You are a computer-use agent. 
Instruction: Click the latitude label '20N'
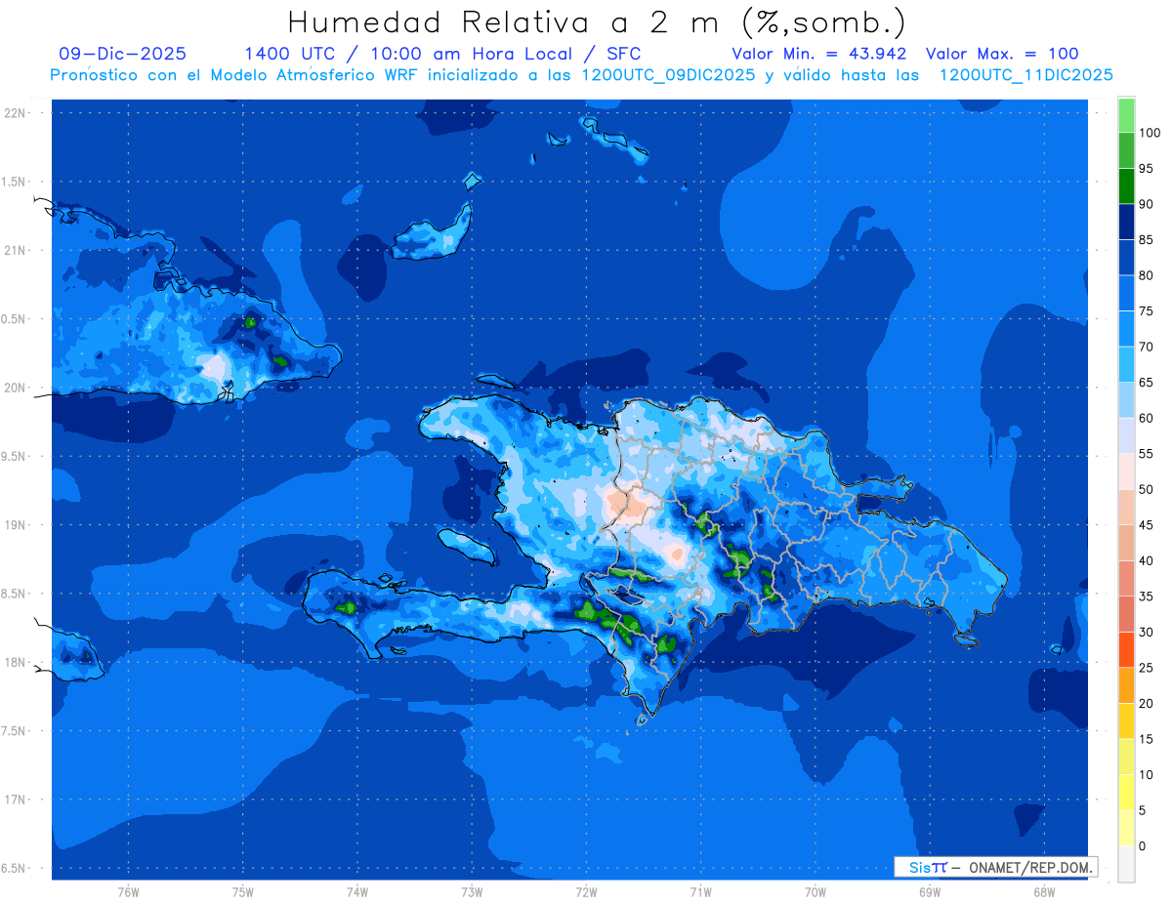(x=15, y=388)
